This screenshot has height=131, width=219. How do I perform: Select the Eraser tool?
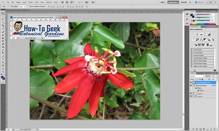pos(3,44)
